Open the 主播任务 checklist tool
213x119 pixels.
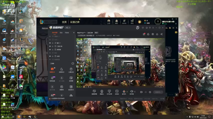point(71,70)
